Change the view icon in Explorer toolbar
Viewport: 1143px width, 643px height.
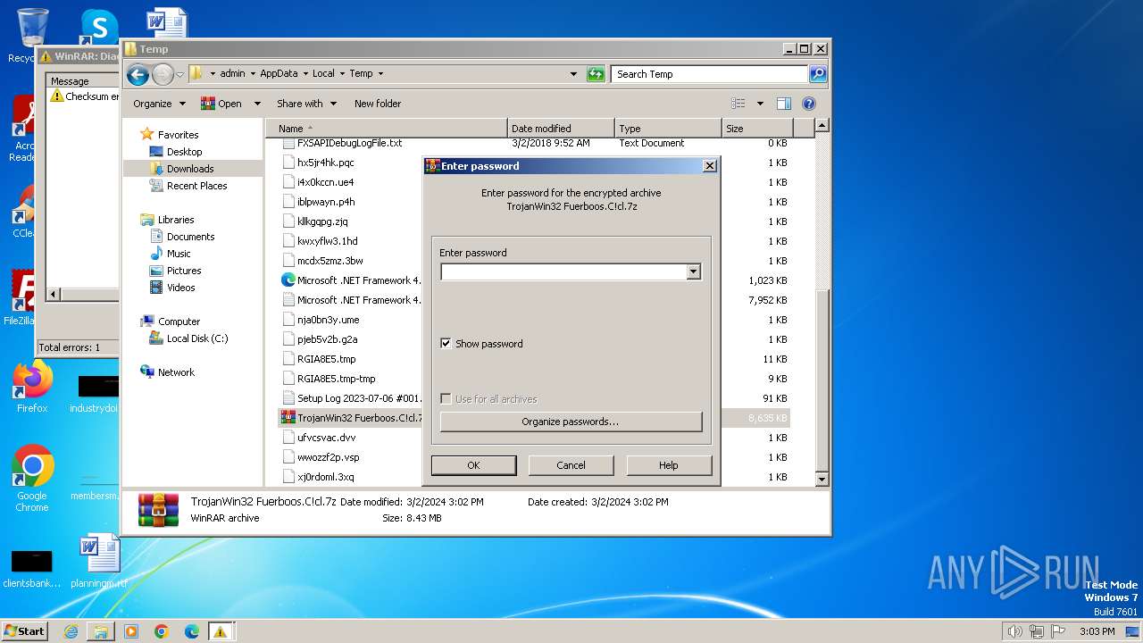[738, 104]
